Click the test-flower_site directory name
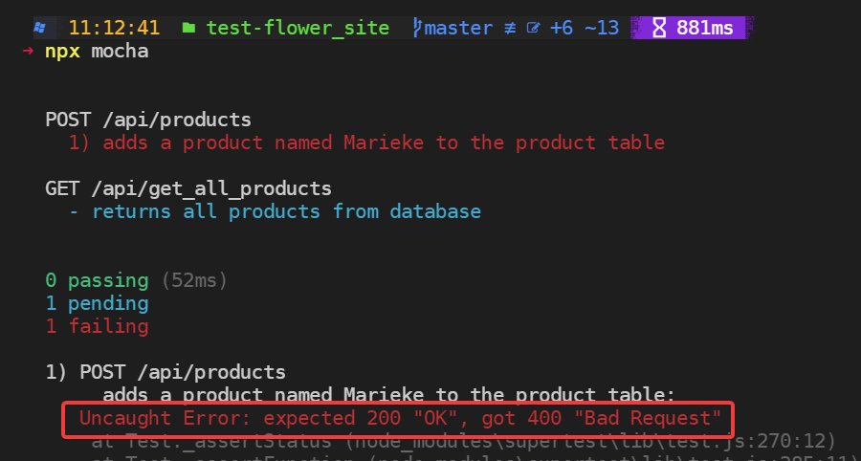Viewport: 861px width, 461px height. tap(298, 28)
